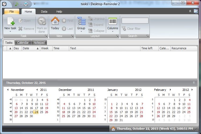Screen dimensions: 201x134
Task: Select highlighted November 24 in calendar
Action: 36,112
